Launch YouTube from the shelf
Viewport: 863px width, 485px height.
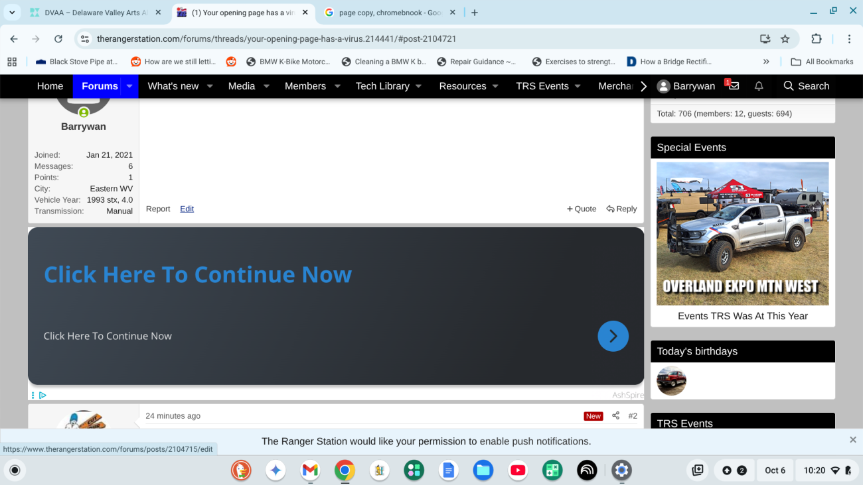click(x=518, y=470)
